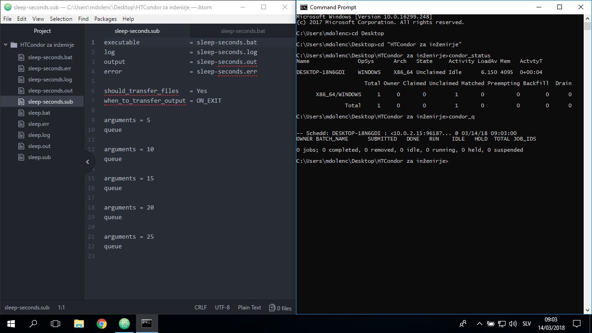Switch to Command Prompt via the taskbar icon
Image resolution: width=592 pixels, height=333 pixels.
147,324
